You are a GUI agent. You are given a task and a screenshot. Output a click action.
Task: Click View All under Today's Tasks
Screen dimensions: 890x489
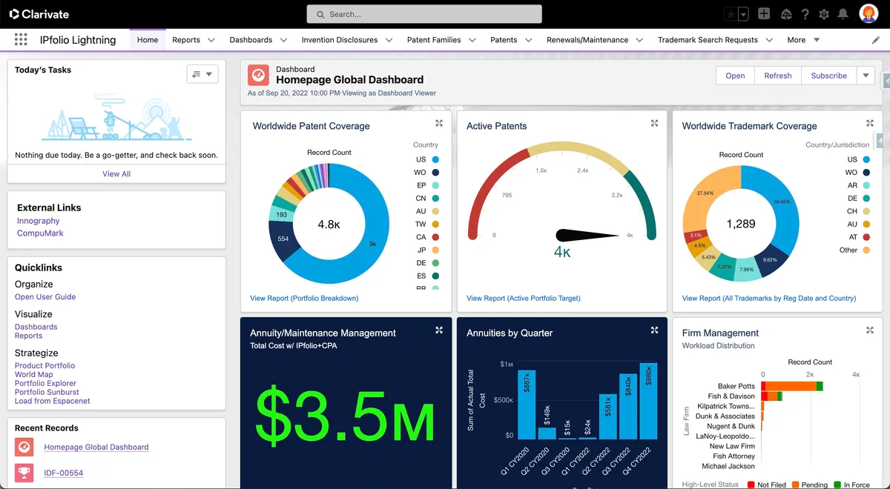116,174
